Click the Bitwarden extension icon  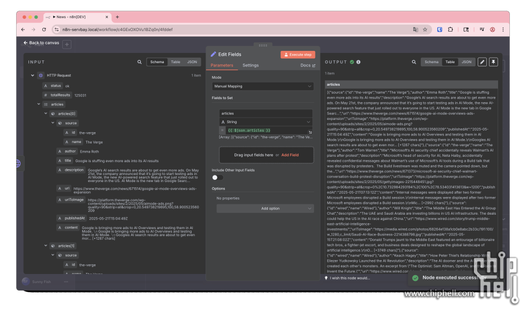tap(440, 30)
